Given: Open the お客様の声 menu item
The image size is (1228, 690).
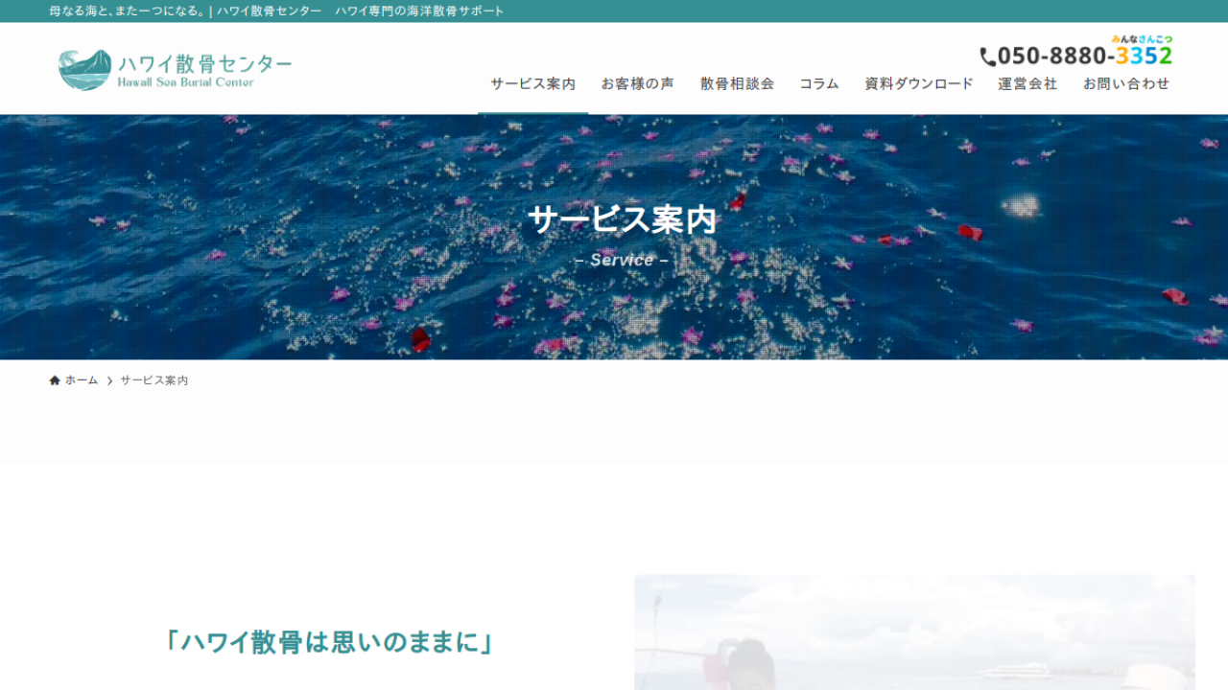Looking at the screenshot, I should [x=638, y=83].
